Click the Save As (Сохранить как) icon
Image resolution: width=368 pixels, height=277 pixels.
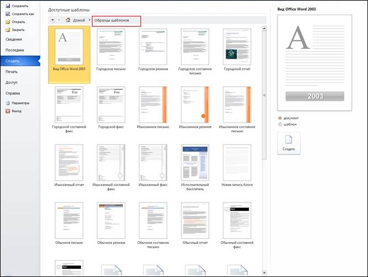point(8,14)
